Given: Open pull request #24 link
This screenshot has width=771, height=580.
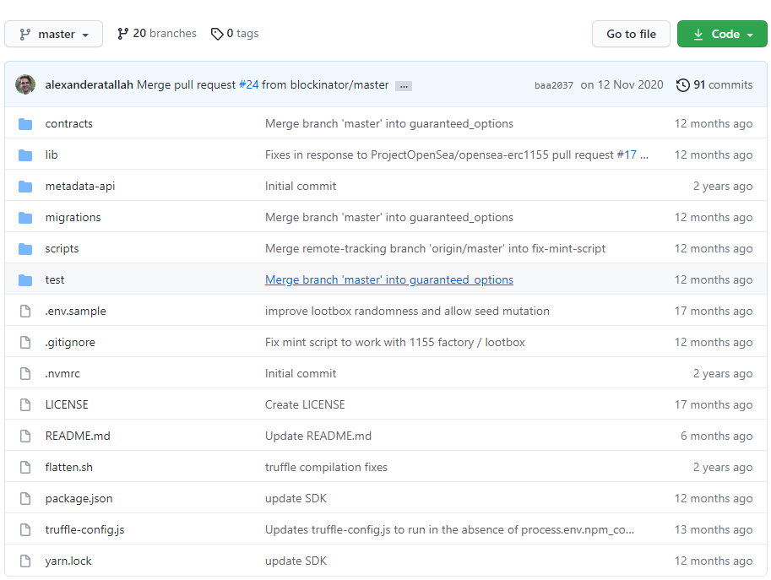Looking at the screenshot, I should click(248, 85).
